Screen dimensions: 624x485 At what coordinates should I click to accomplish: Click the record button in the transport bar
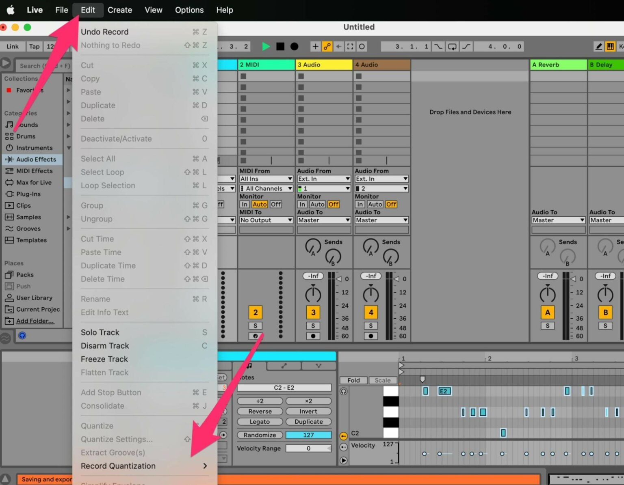(x=294, y=46)
